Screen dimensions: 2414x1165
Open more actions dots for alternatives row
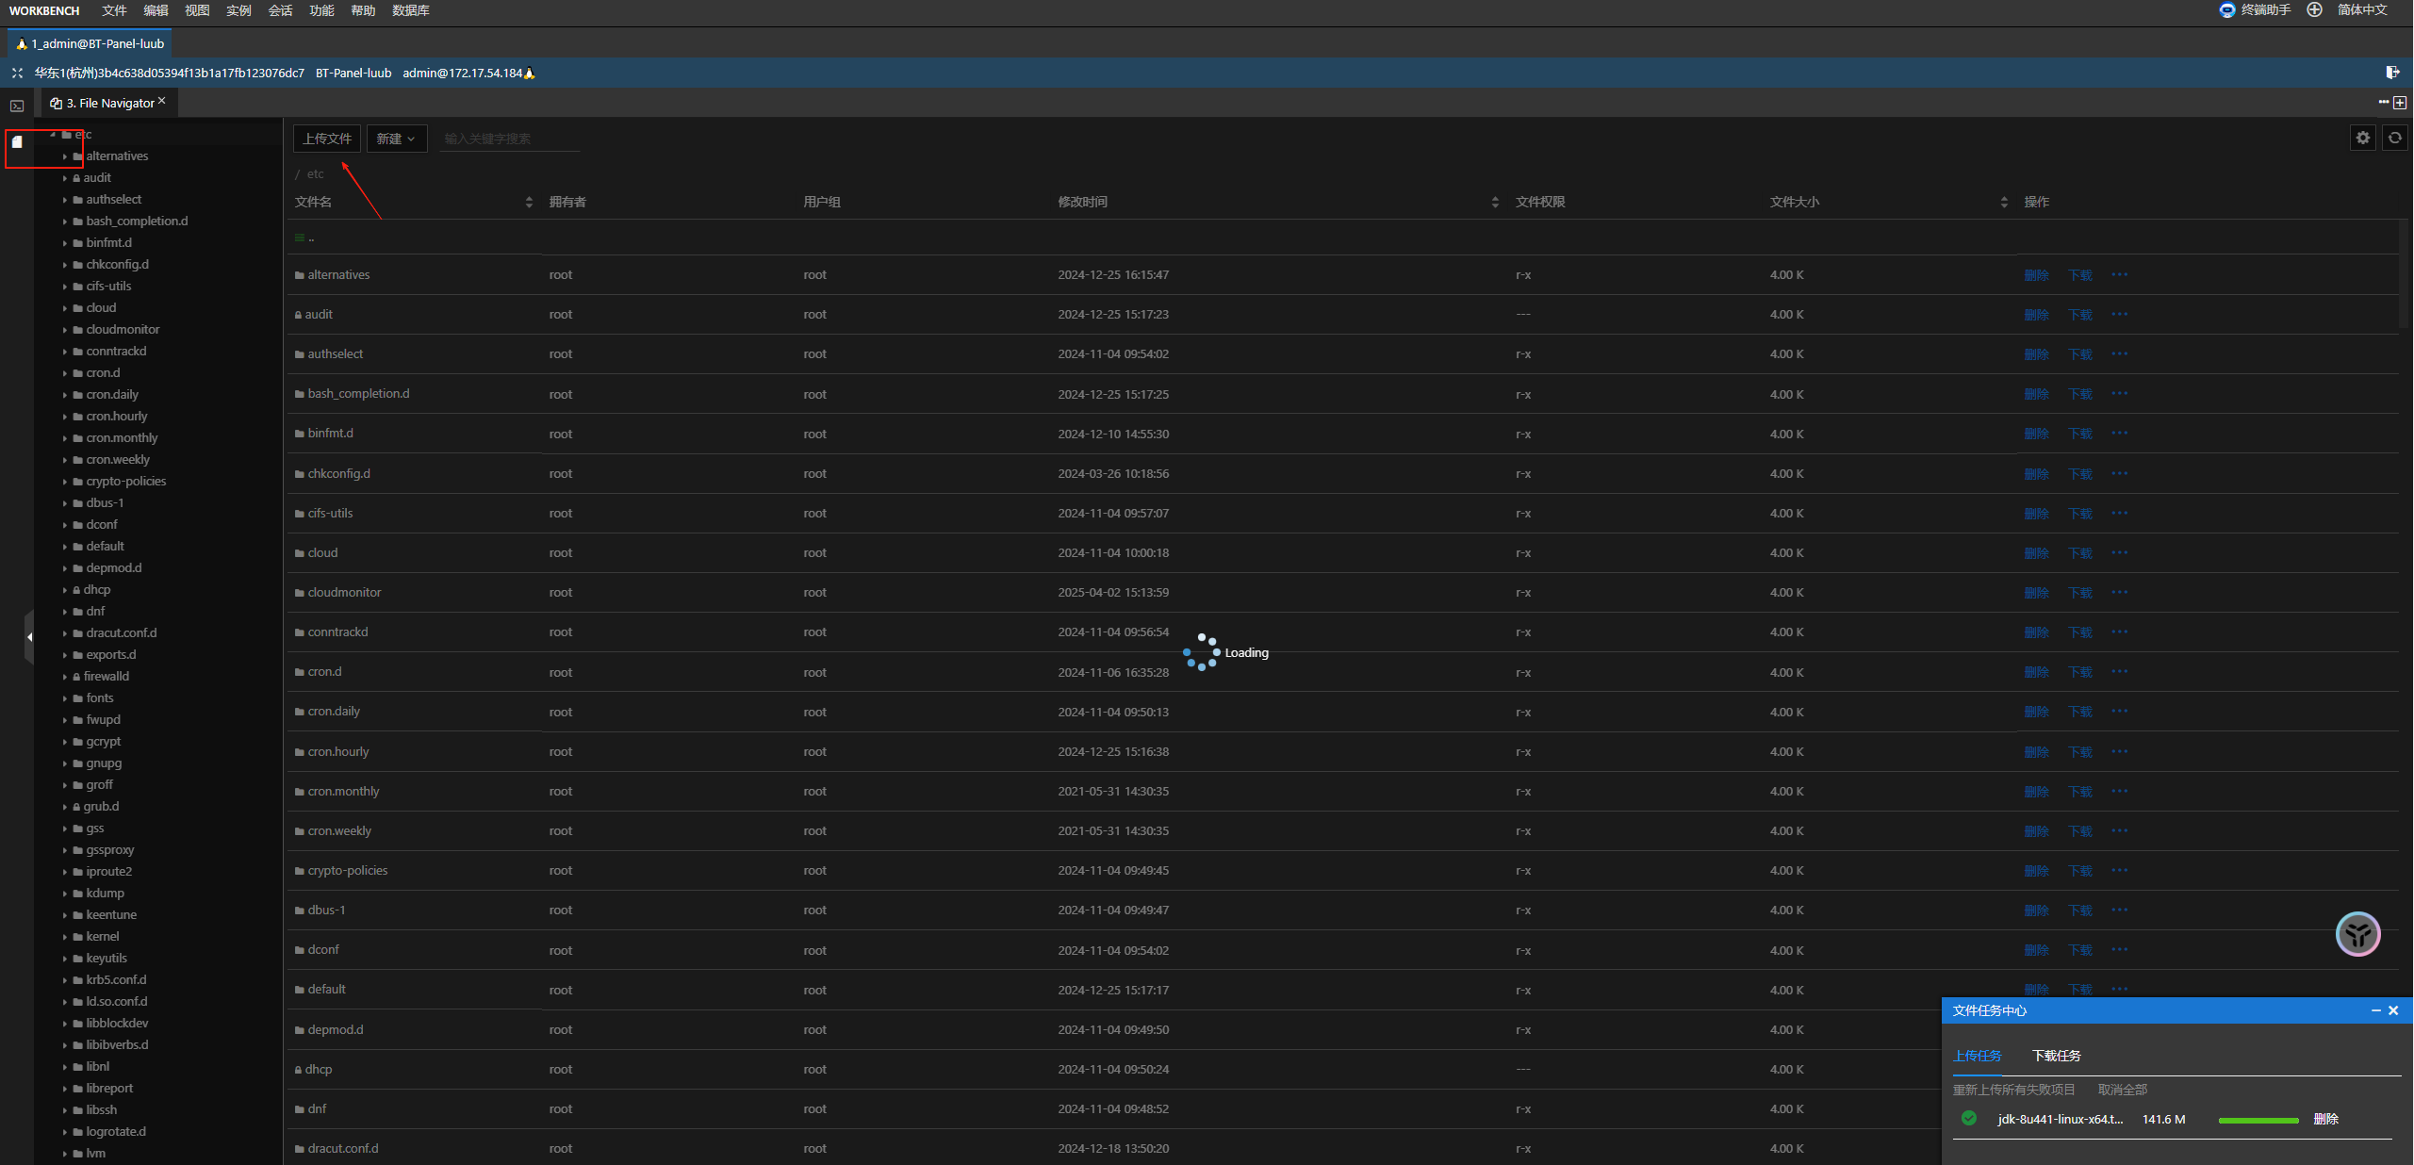(x=2119, y=274)
